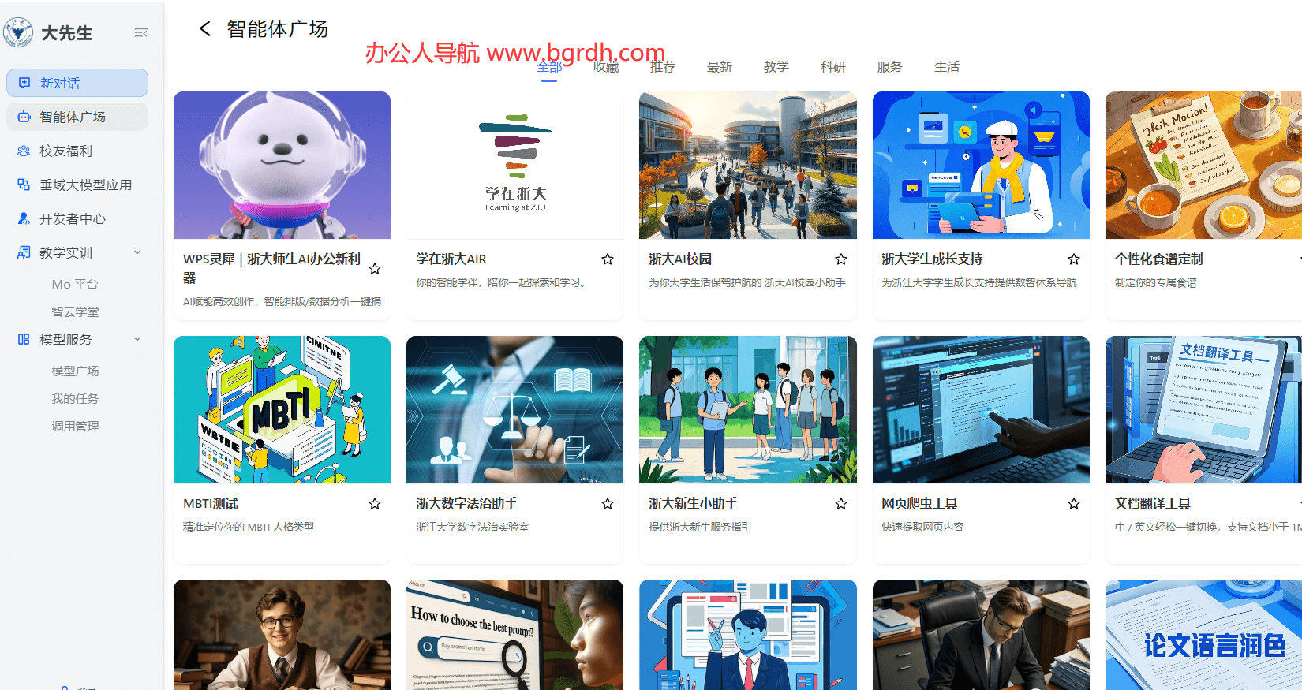Screen dimensions: 1302x690
Task: Click the developer icon beside 开发者中心
Action: [24, 218]
